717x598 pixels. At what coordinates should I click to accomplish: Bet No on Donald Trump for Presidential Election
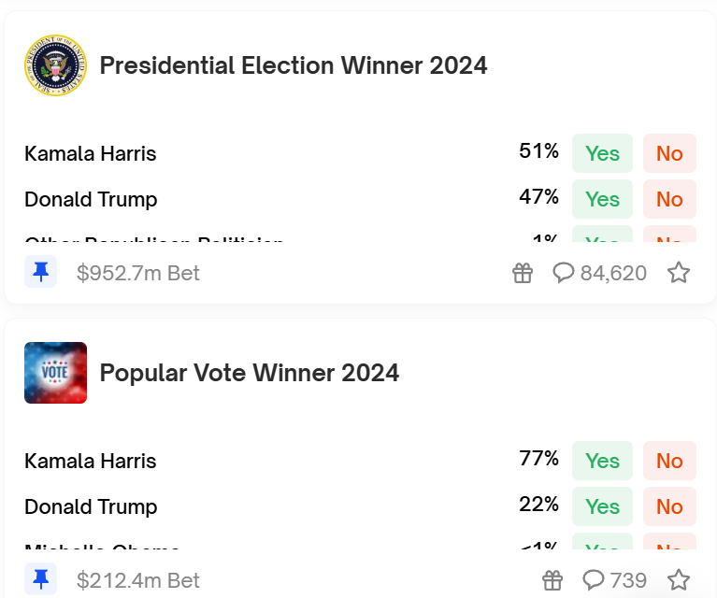tap(669, 199)
